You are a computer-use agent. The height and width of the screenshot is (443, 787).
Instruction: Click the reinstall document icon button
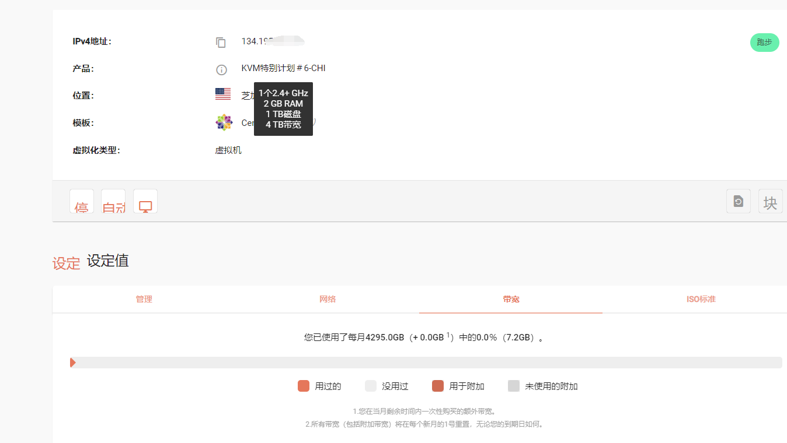[738, 201]
